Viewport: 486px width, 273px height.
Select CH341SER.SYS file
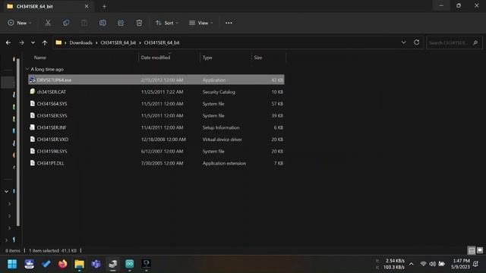[x=156, y=115]
